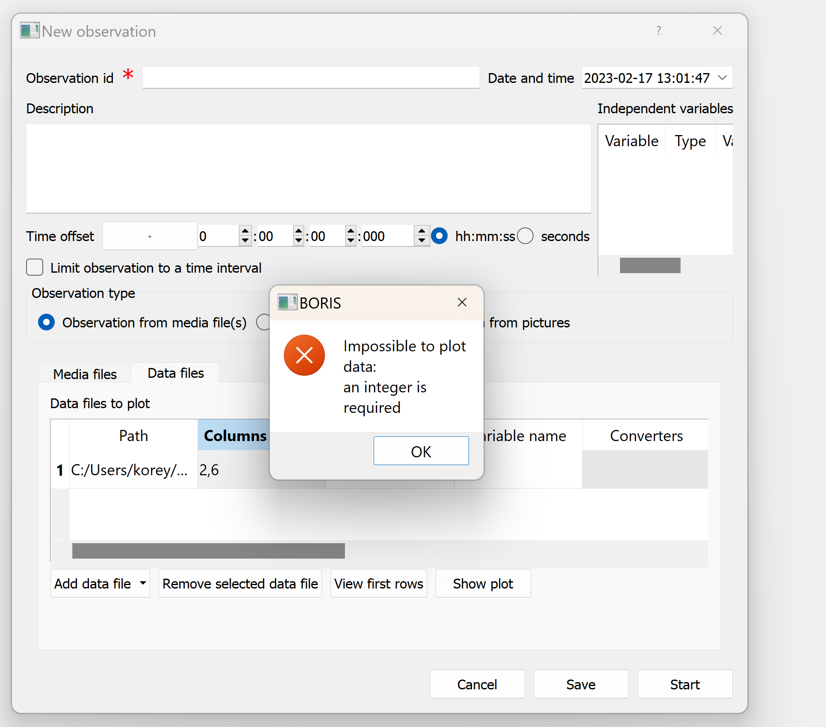
Task: Click the red error icon in the popup
Action: click(x=304, y=355)
